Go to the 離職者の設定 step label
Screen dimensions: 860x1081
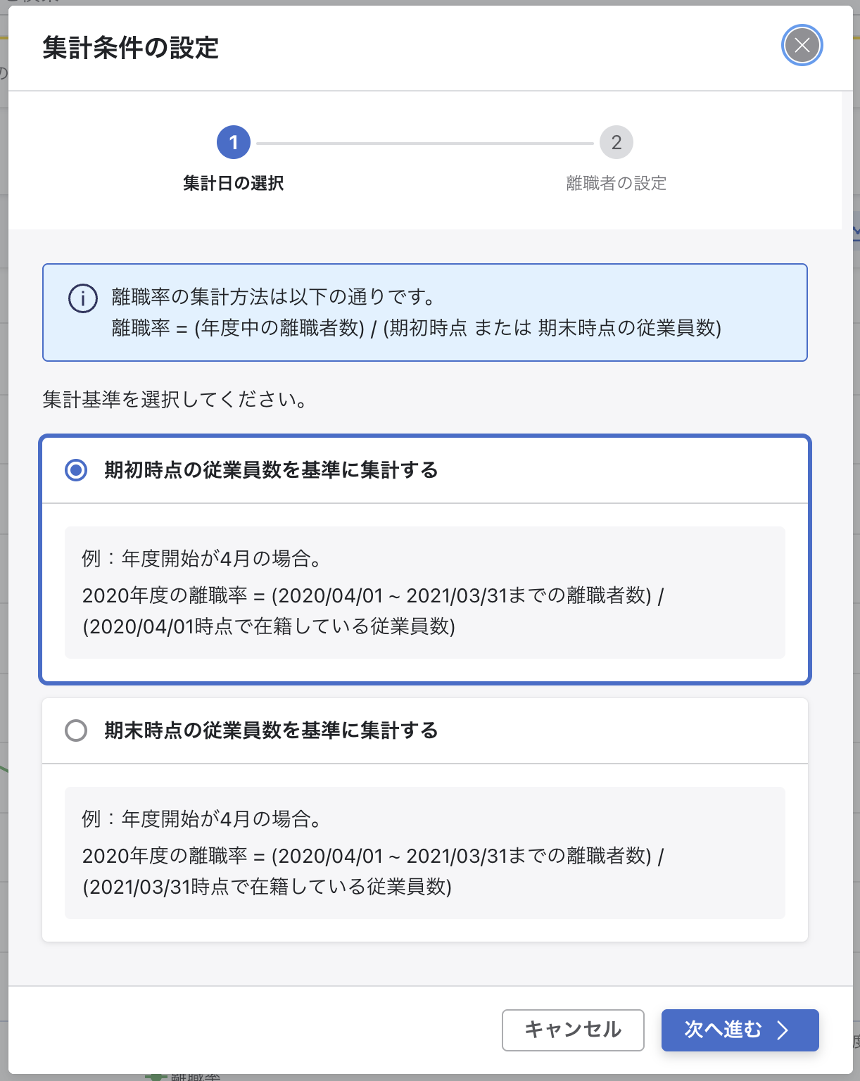click(616, 183)
